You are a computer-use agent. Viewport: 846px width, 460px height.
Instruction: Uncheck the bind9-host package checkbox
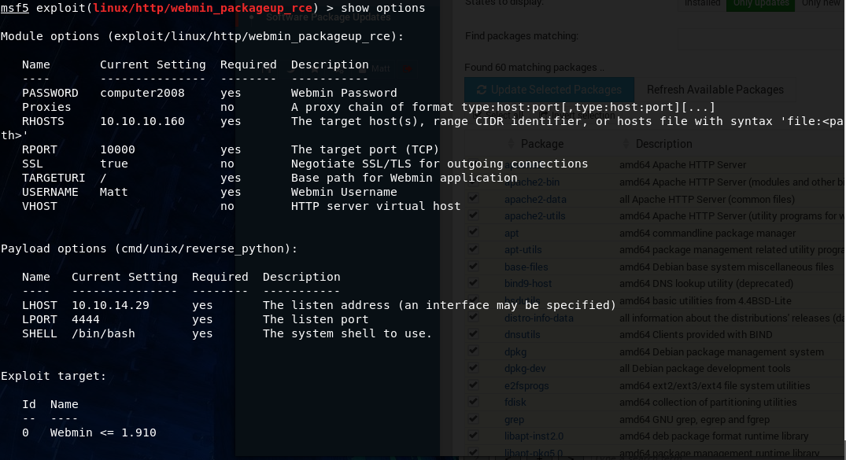click(x=473, y=282)
